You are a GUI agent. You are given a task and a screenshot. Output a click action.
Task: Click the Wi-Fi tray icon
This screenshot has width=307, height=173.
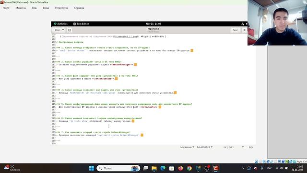pyautogui.click(x=277, y=168)
